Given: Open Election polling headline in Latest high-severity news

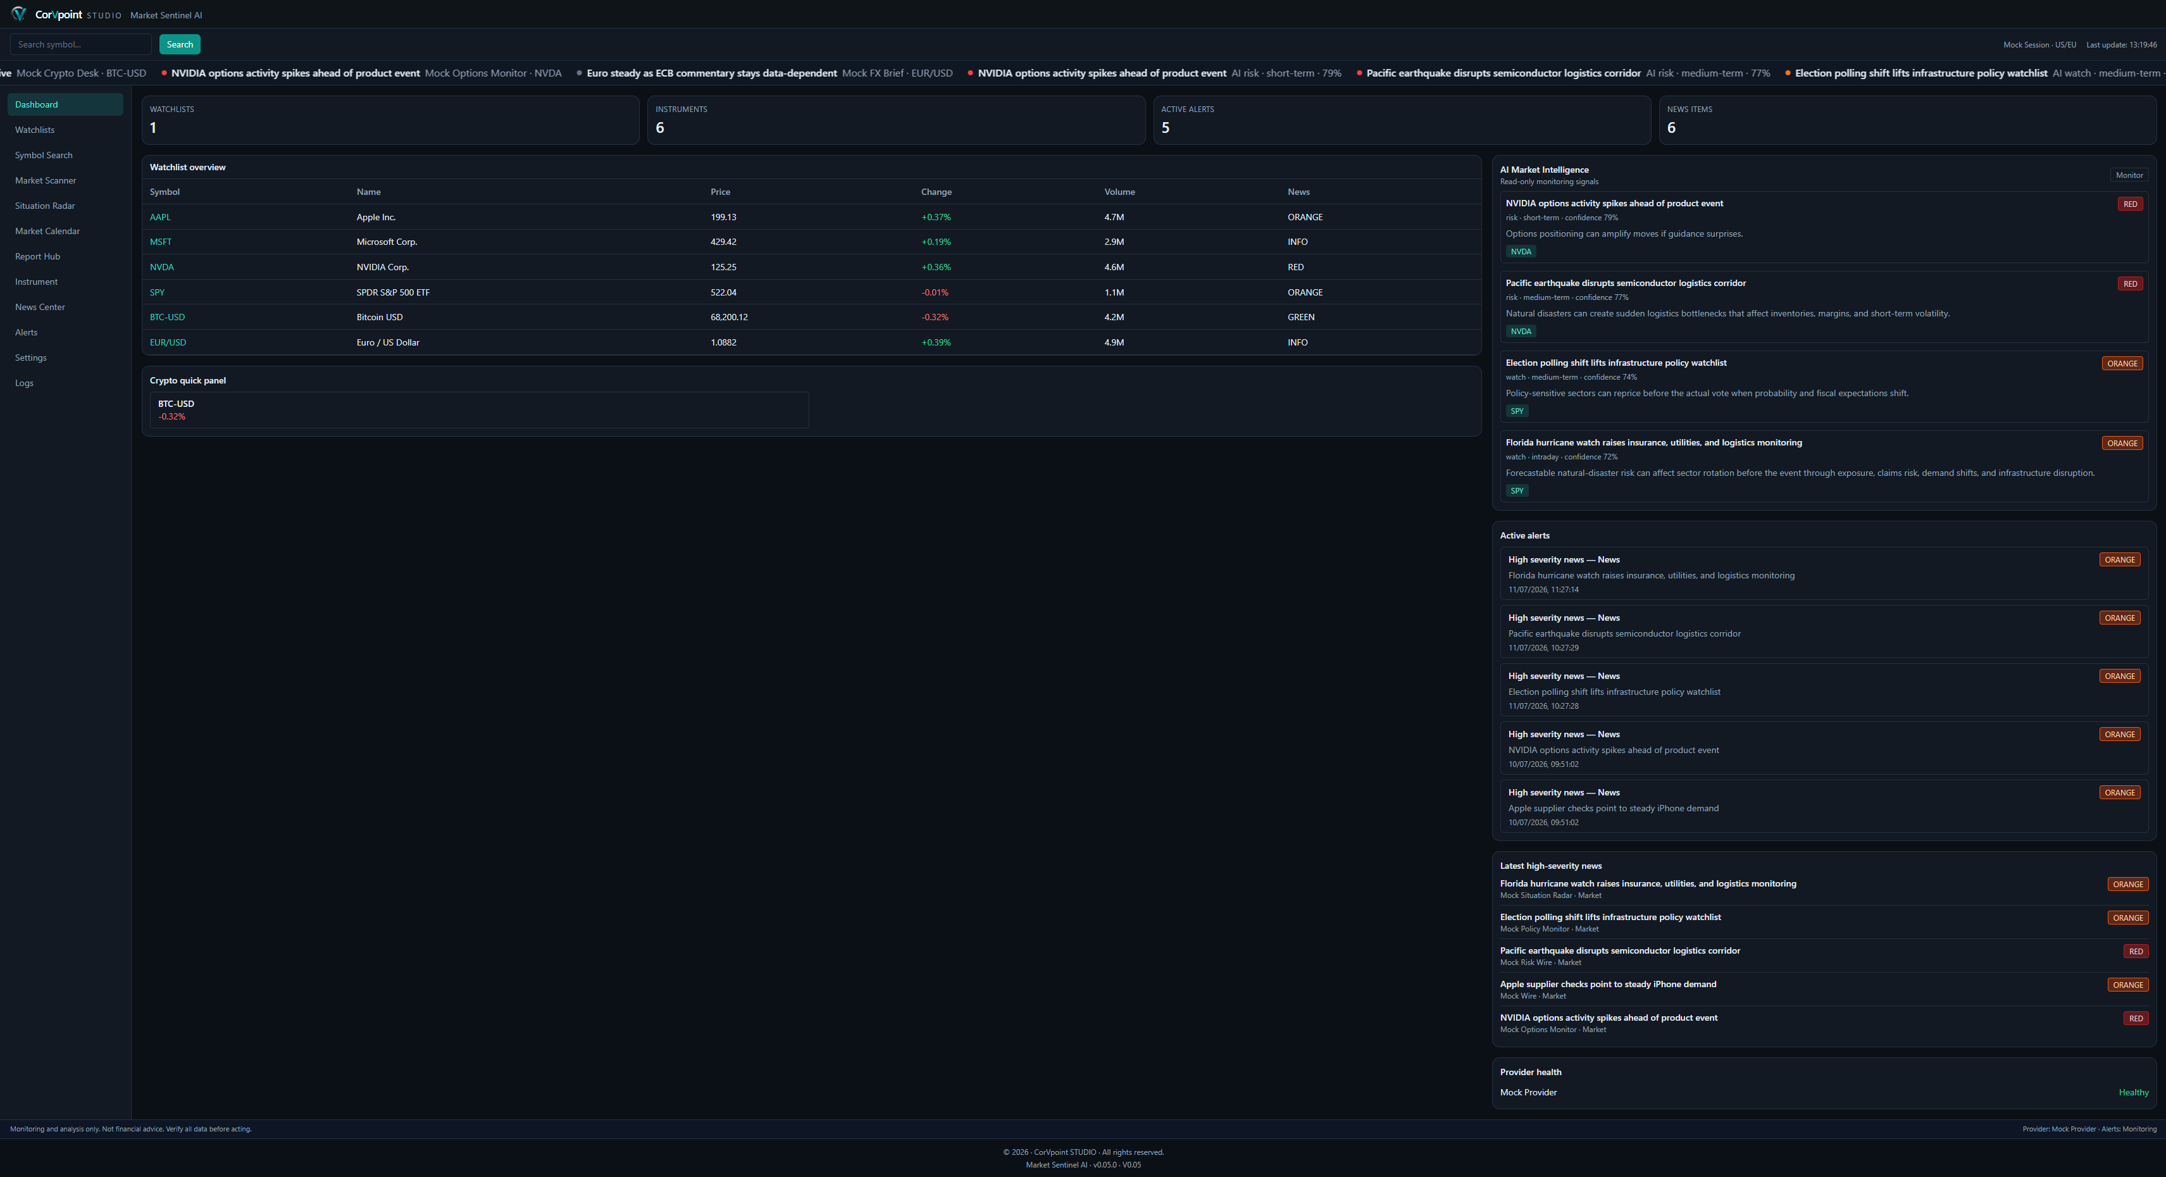Looking at the screenshot, I should point(1610,917).
